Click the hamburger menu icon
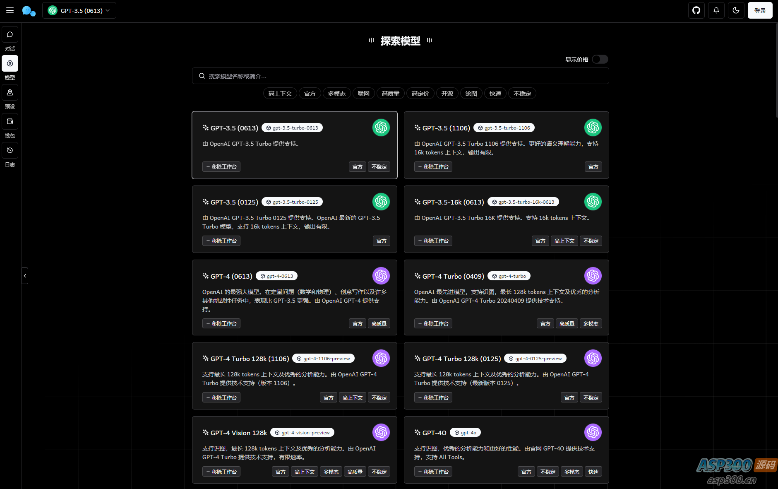 point(10,10)
